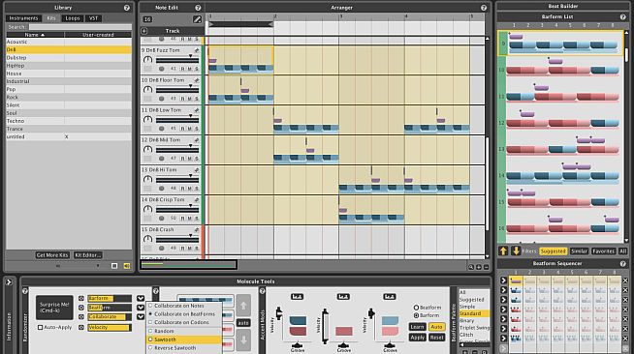The height and width of the screenshot is (354, 634).
Task: Open the Arranger panel help icon
Action: tap(484, 8)
